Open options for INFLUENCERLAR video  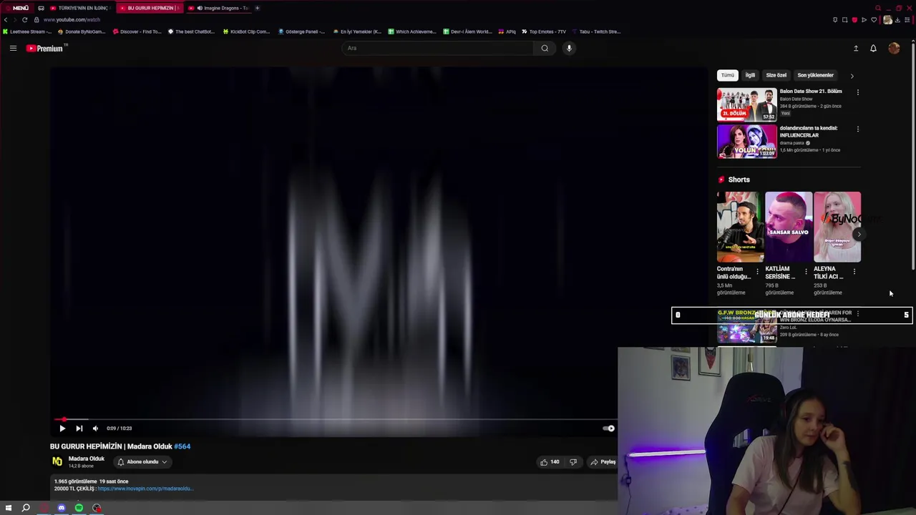coord(857,129)
